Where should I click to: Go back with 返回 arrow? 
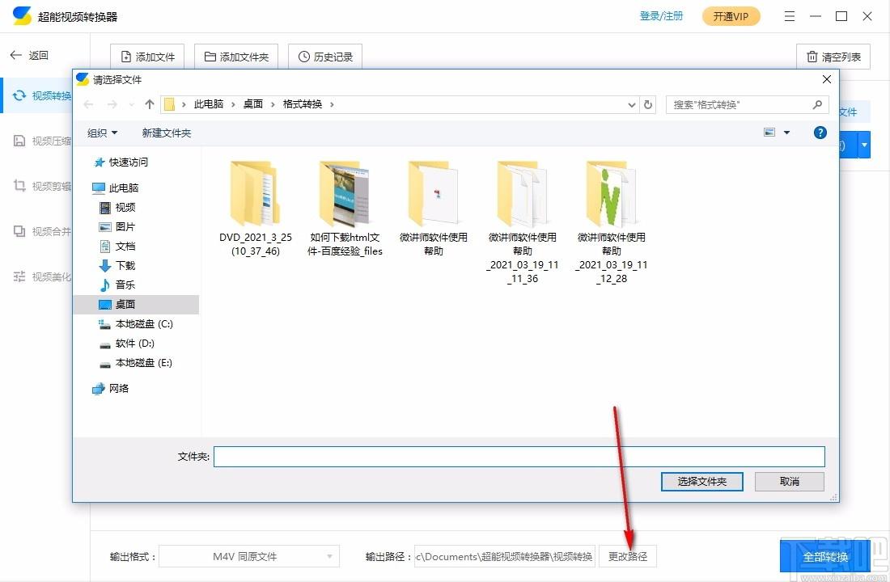click(29, 55)
